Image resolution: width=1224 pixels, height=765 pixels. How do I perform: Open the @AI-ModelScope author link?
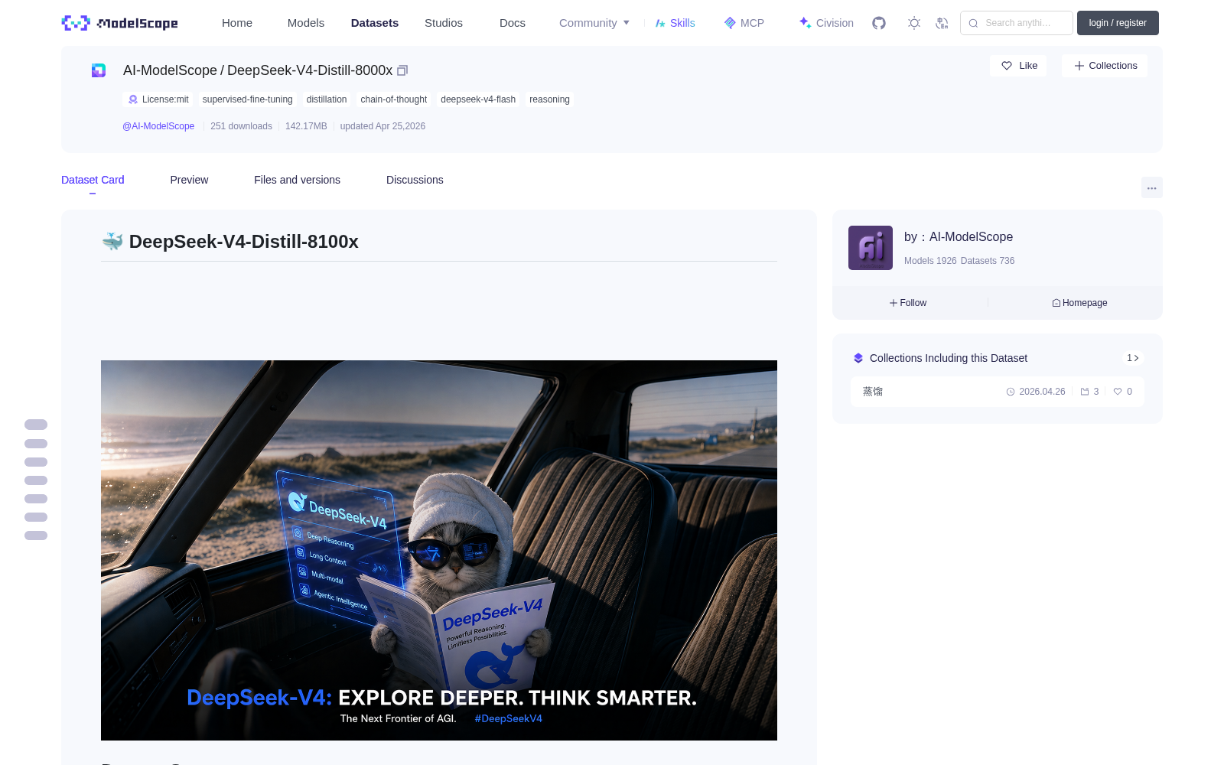click(x=158, y=126)
